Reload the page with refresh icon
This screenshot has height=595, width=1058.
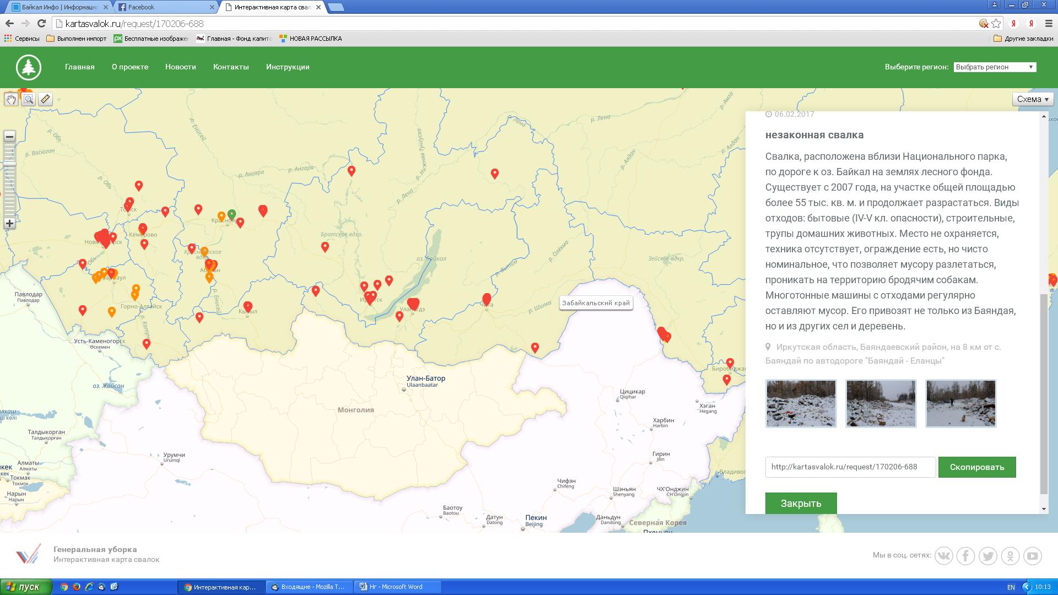(41, 24)
